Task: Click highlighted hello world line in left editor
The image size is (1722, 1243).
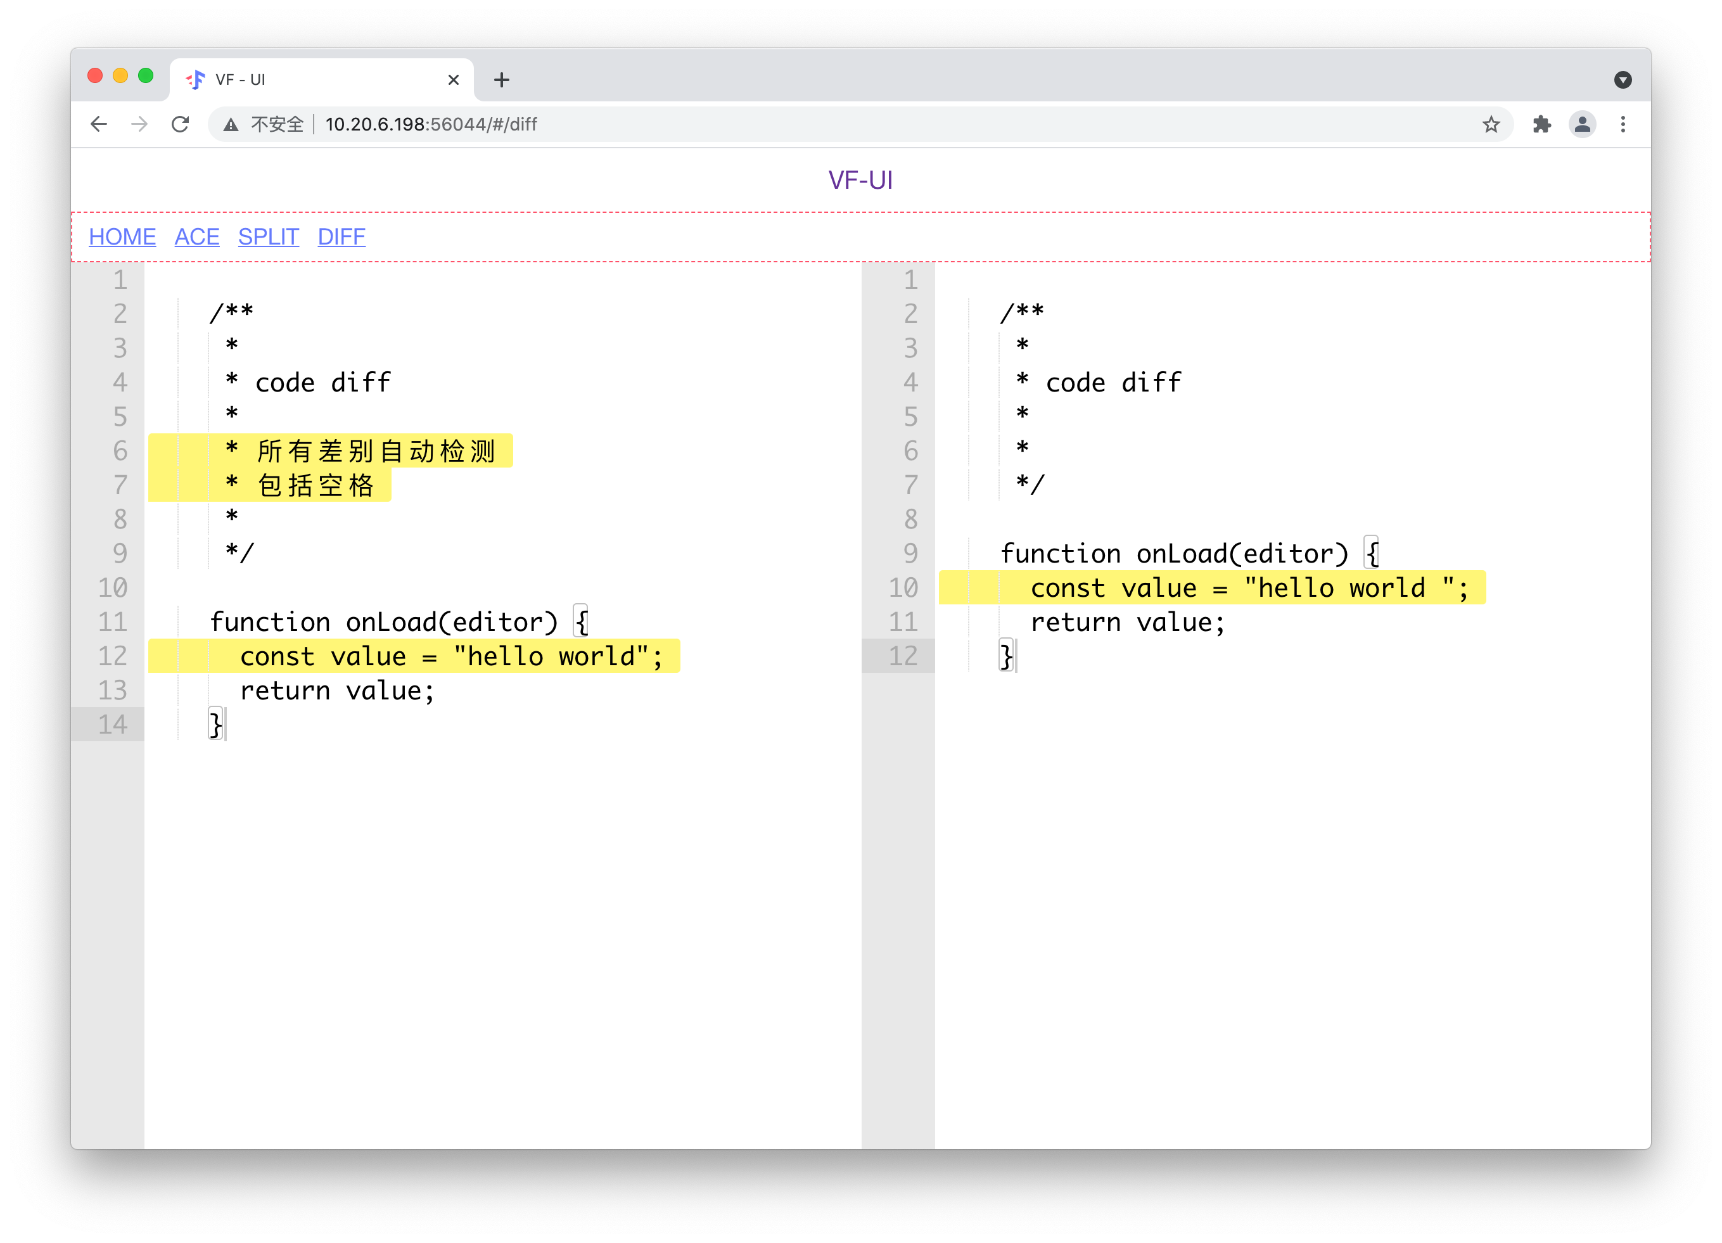Action: [x=451, y=656]
